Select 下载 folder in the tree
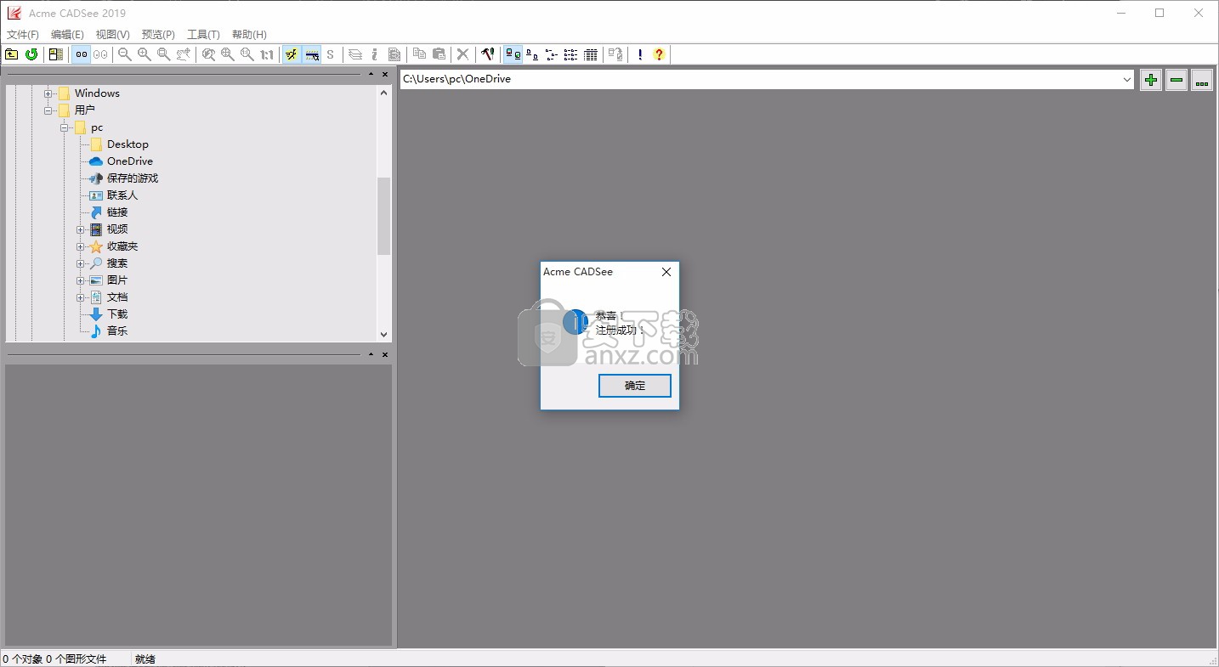 117,314
